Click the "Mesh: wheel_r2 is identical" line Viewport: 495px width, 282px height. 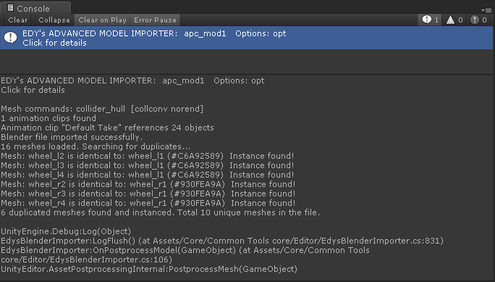point(148,184)
